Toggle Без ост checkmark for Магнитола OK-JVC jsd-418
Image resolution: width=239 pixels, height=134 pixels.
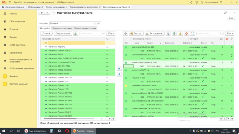click(203, 51)
